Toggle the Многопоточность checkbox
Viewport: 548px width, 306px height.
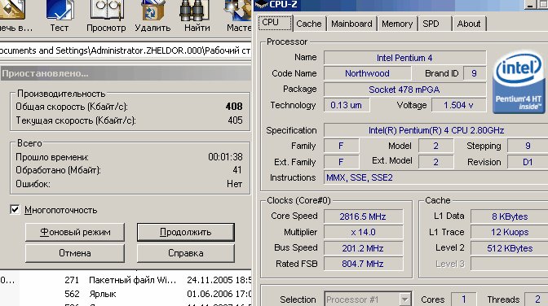coord(15,210)
